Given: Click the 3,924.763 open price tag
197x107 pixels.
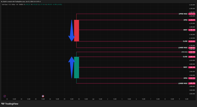Looking at the screenshot, I should click(x=192, y=78).
